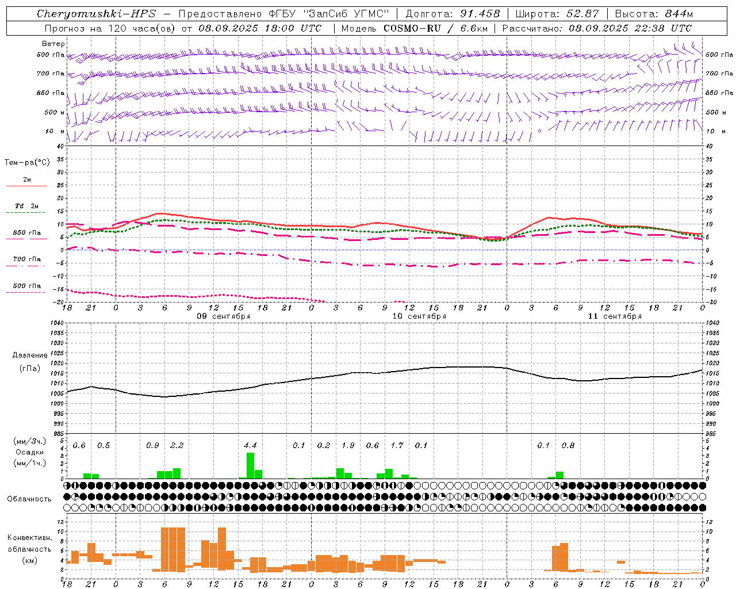736x589 pixels.
Task: Click the Облачность panel label
Action: click(29, 499)
